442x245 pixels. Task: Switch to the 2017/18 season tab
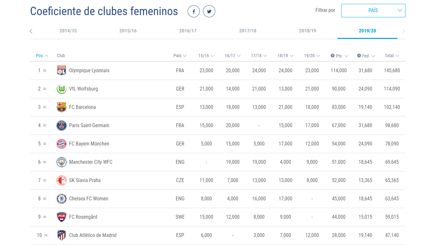[248, 31]
